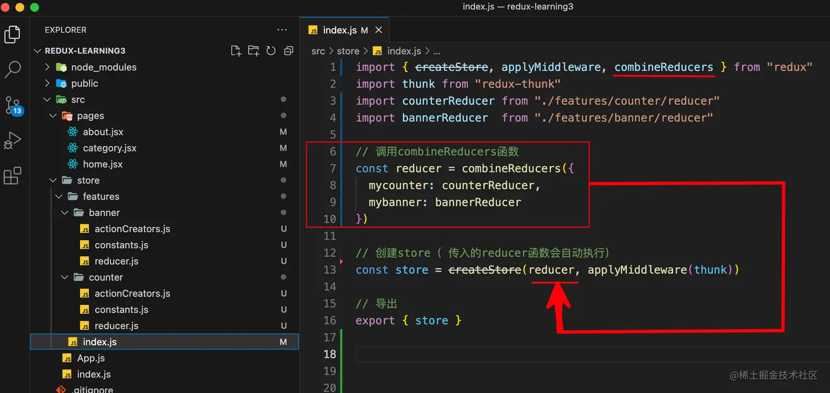Screen dimensions: 830x393
Task: Open constants.js in counter folder
Action: (165, 310)
